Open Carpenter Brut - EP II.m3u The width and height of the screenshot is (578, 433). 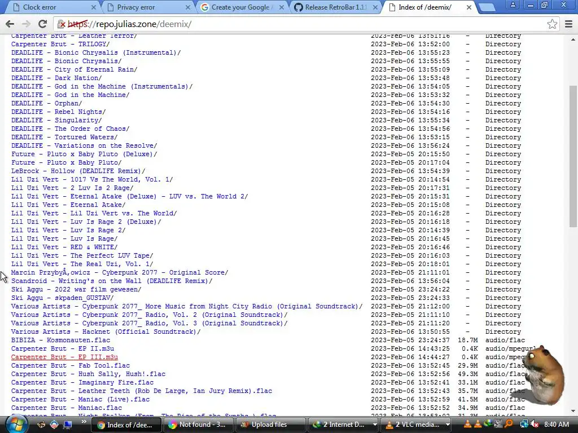(62, 349)
